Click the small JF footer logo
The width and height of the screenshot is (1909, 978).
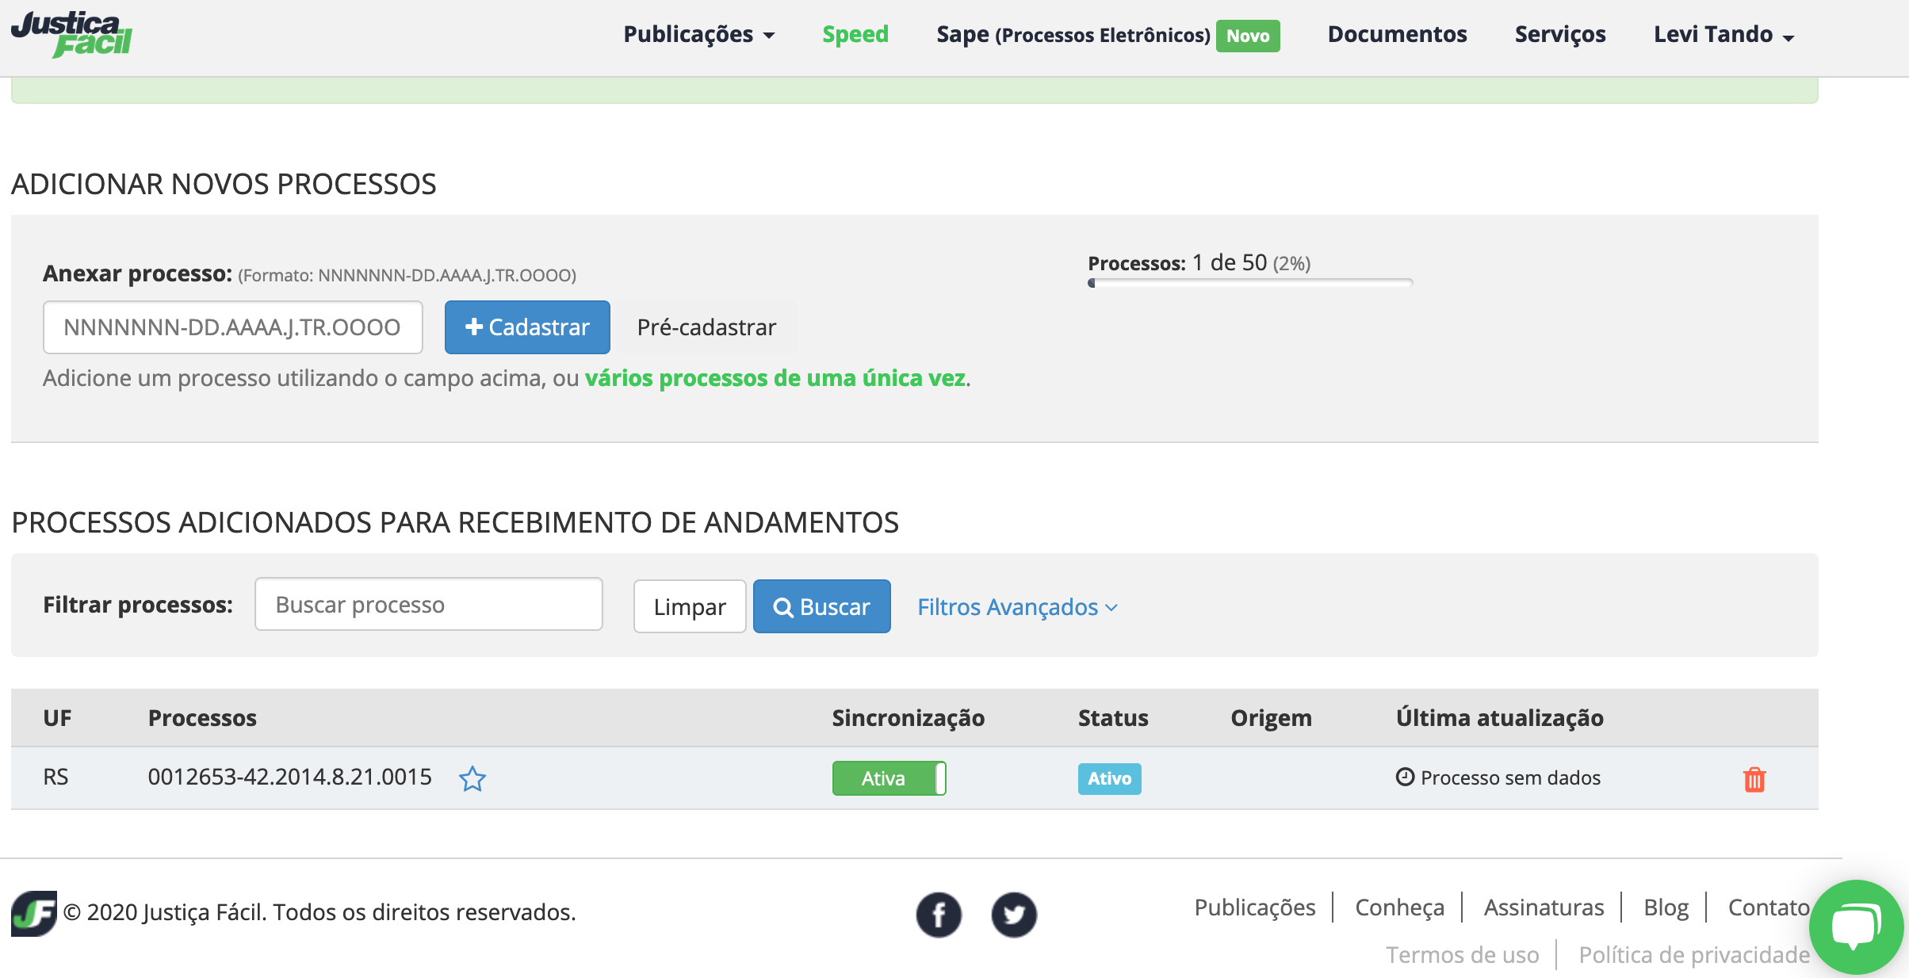pos(33,913)
